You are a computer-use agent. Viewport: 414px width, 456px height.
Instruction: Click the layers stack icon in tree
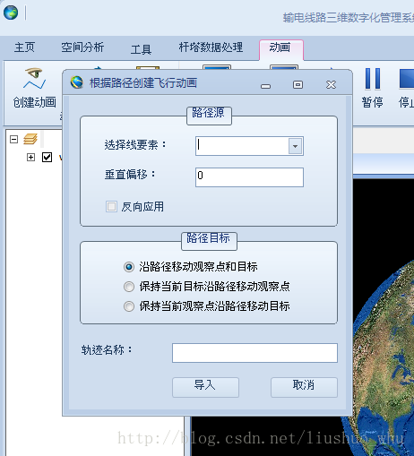30,139
